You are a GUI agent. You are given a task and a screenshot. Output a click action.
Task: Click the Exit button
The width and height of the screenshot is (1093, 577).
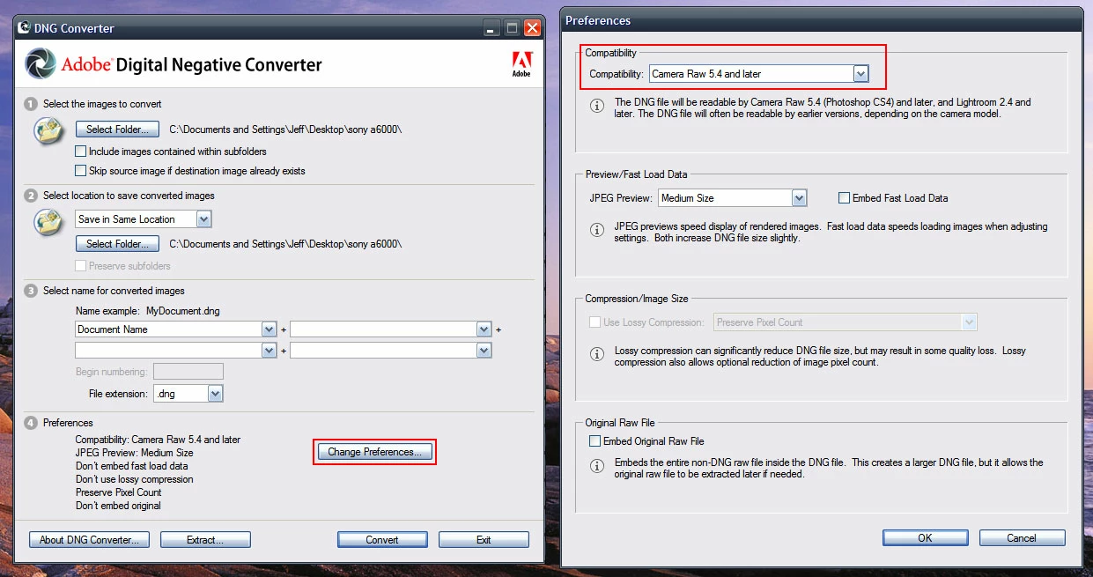coord(484,540)
